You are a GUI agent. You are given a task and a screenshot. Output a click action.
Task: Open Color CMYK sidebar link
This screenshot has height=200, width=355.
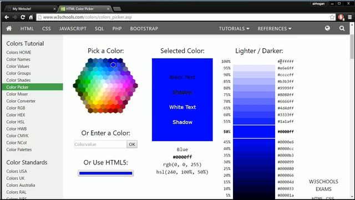pos(17,136)
